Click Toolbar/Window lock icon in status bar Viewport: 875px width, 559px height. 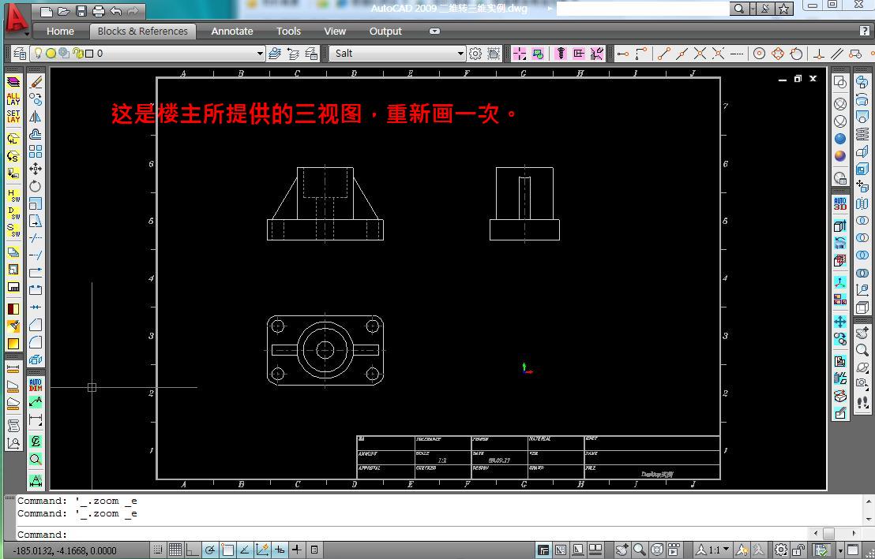tap(798, 550)
